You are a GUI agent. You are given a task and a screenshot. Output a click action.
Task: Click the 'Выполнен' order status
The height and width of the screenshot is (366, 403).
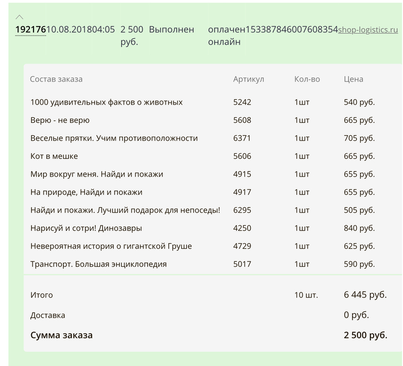171,30
